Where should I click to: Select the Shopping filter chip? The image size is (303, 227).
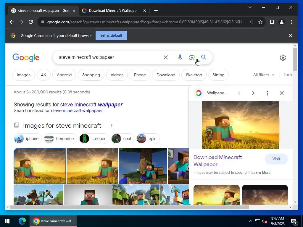click(91, 75)
